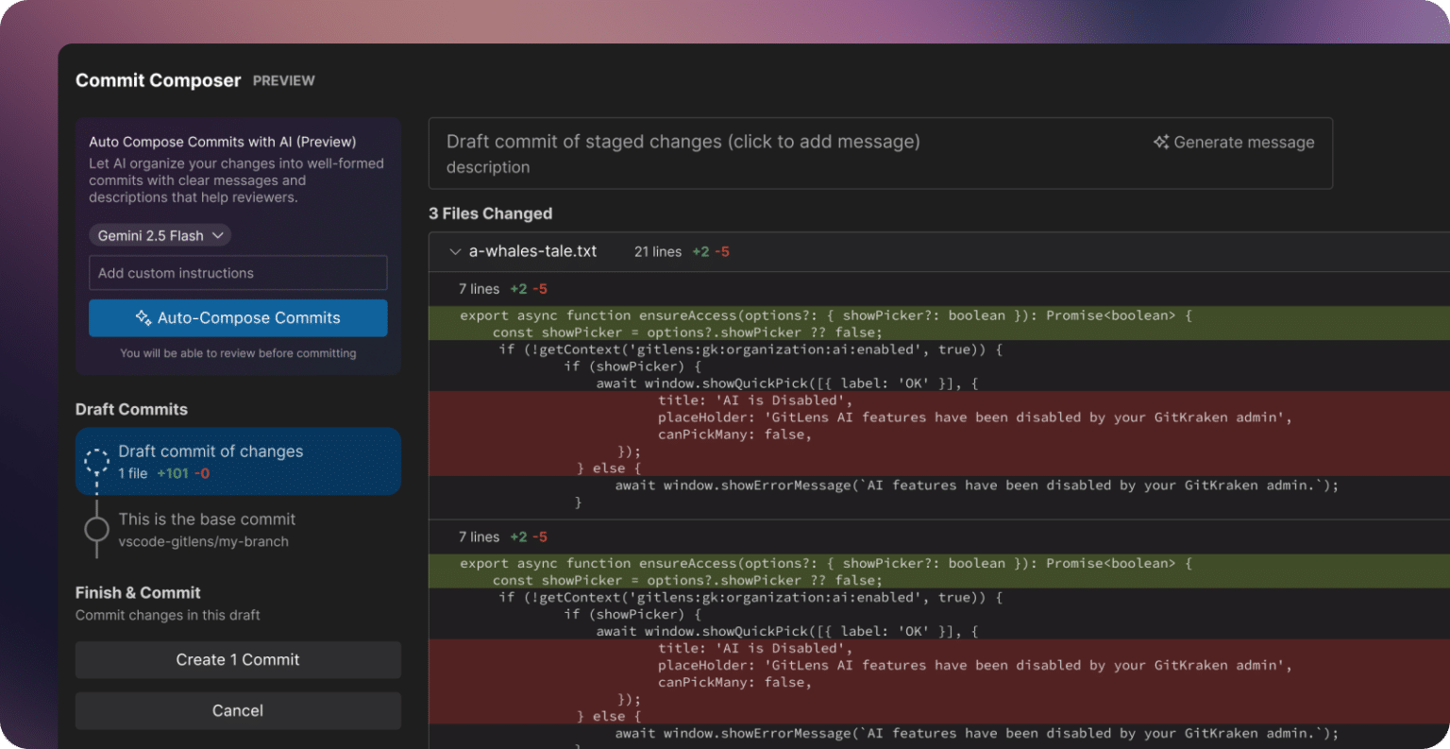
Task: Click the 3 Files Changed heading
Action: pos(491,213)
